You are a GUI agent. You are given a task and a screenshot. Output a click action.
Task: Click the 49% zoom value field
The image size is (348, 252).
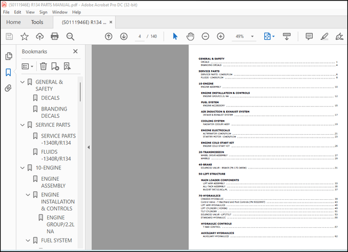[x=240, y=36]
